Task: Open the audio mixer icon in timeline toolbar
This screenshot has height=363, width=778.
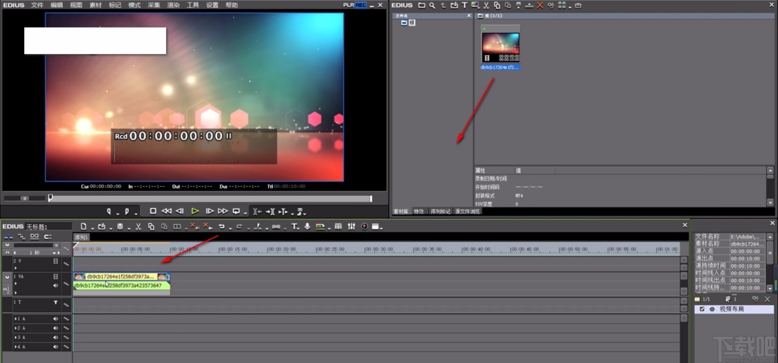Action: click(351, 227)
